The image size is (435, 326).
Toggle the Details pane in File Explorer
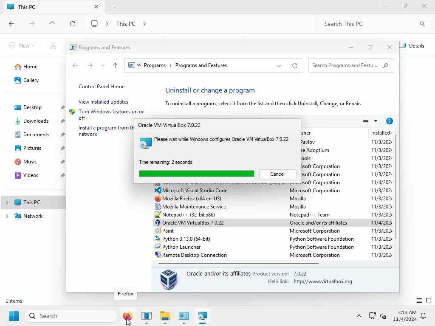click(412, 46)
